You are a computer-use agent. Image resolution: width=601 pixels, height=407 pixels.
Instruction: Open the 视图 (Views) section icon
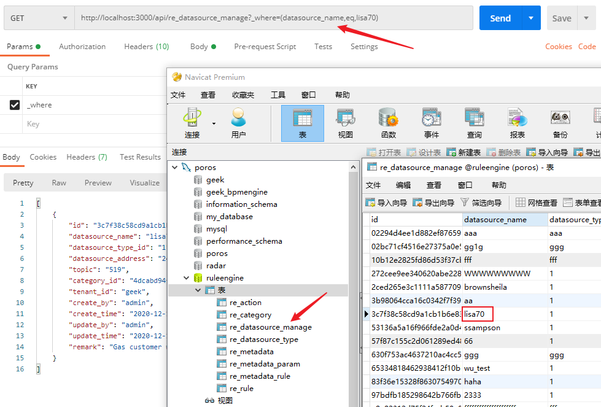345,122
